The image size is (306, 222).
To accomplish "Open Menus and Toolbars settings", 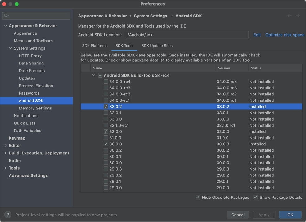I will pos(33,41).
